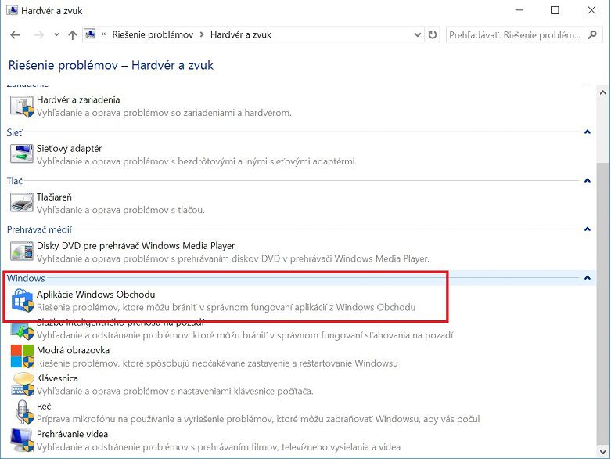
Task: Open the address bar history dropdown
Action: coord(417,34)
